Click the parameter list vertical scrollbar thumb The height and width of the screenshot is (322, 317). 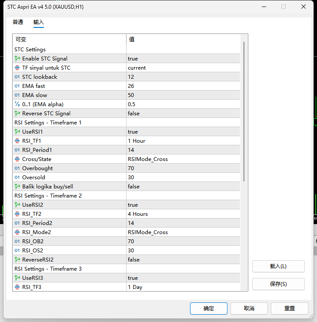tap(244, 111)
